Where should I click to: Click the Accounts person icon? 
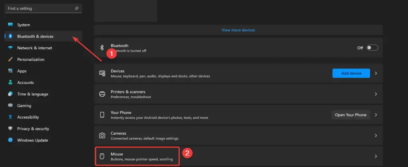click(x=10, y=82)
